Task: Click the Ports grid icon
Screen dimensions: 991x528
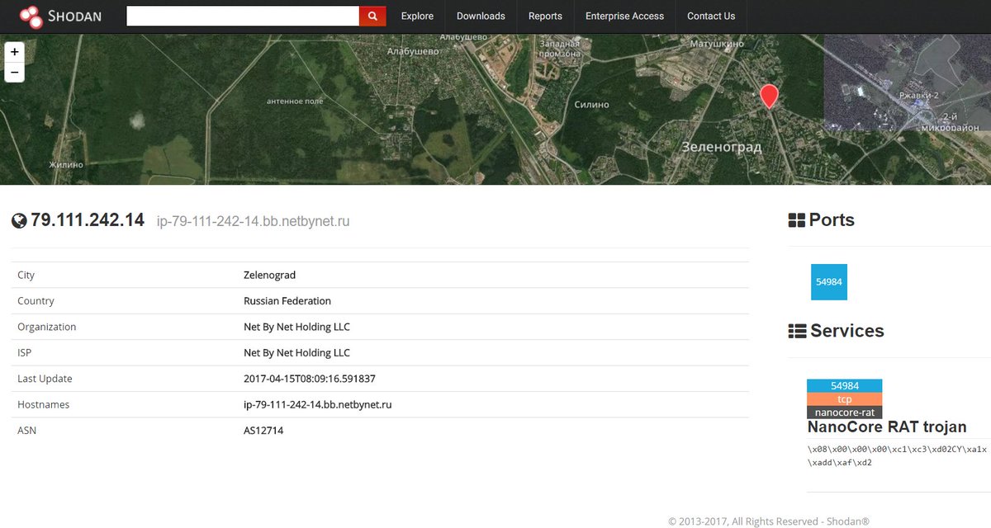Action: pos(797,220)
